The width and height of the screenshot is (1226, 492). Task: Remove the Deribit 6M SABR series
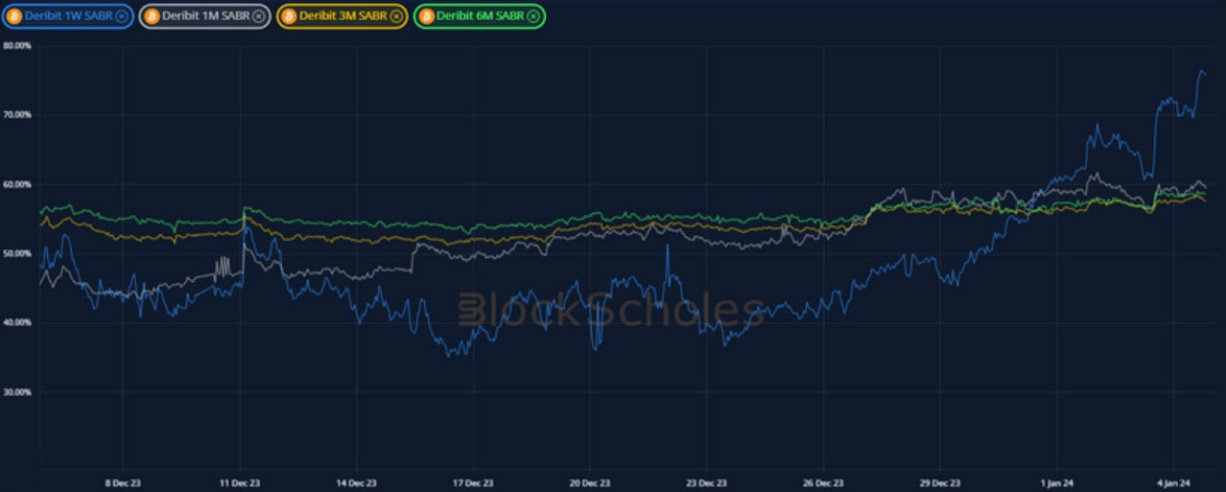tap(533, 16)
